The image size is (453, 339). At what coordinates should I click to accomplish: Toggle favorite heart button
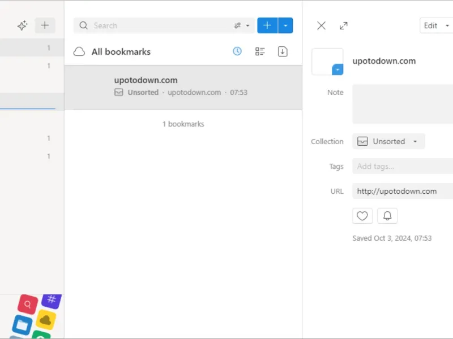[362, 216]
